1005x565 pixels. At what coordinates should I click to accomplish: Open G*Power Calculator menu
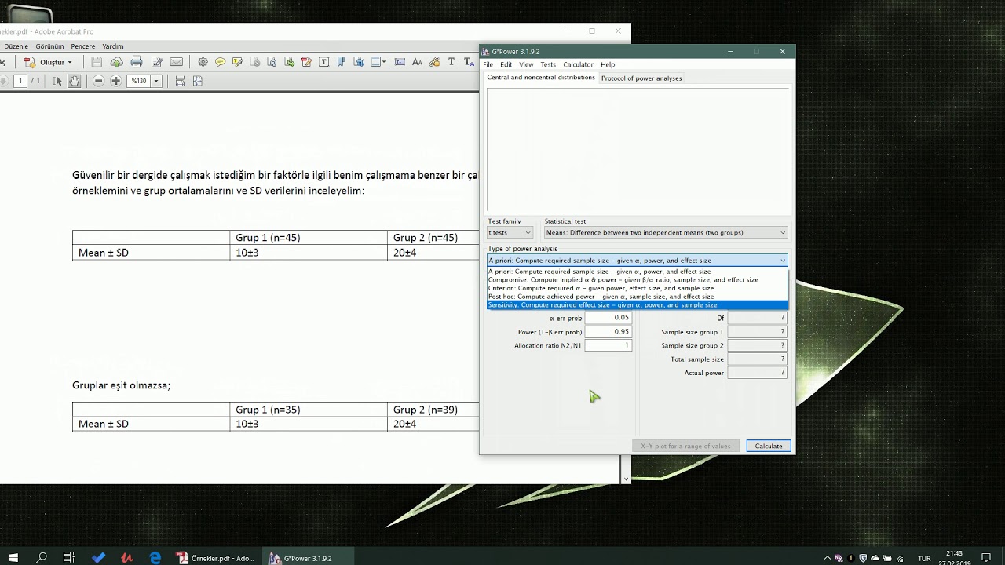[x=578, y=64]
